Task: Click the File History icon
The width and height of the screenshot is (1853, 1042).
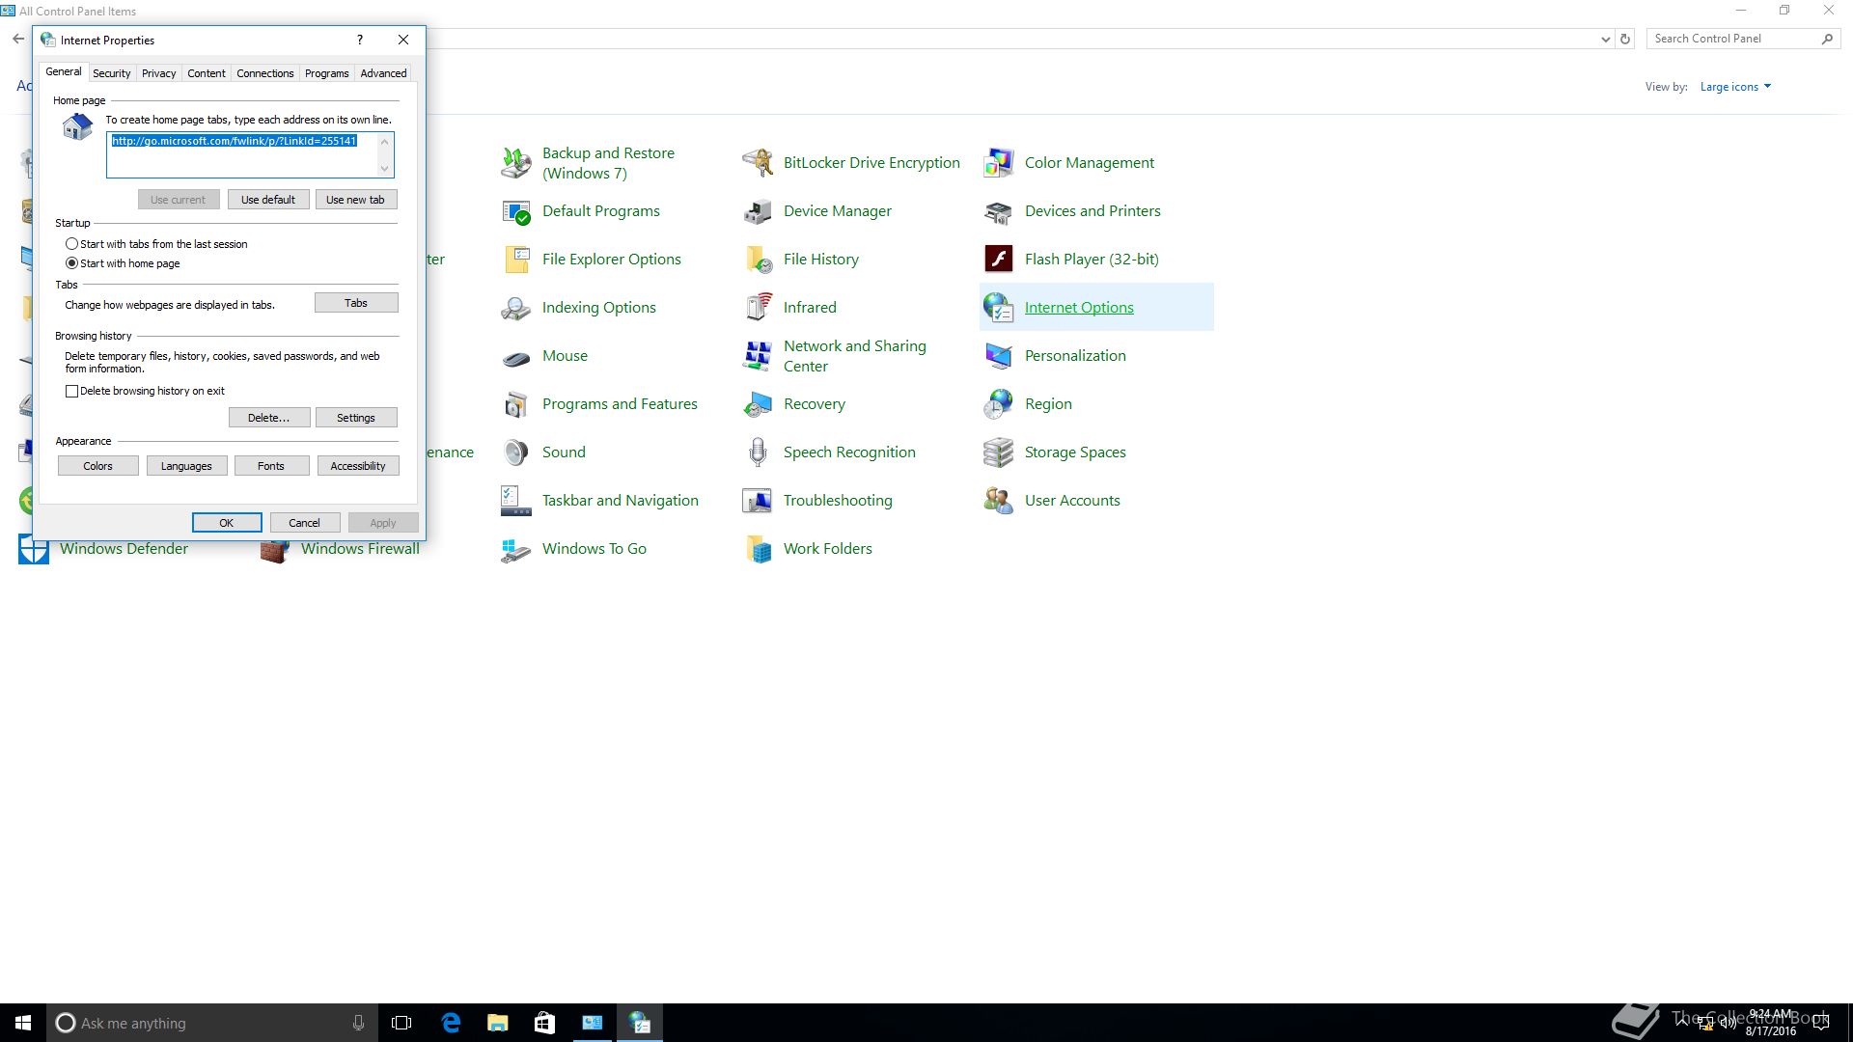Action: coord(758,260)
